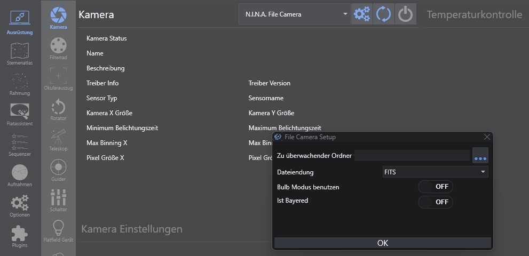Open the Optionen settings
This screenshot has width=529, height=256.
point(20,206)
